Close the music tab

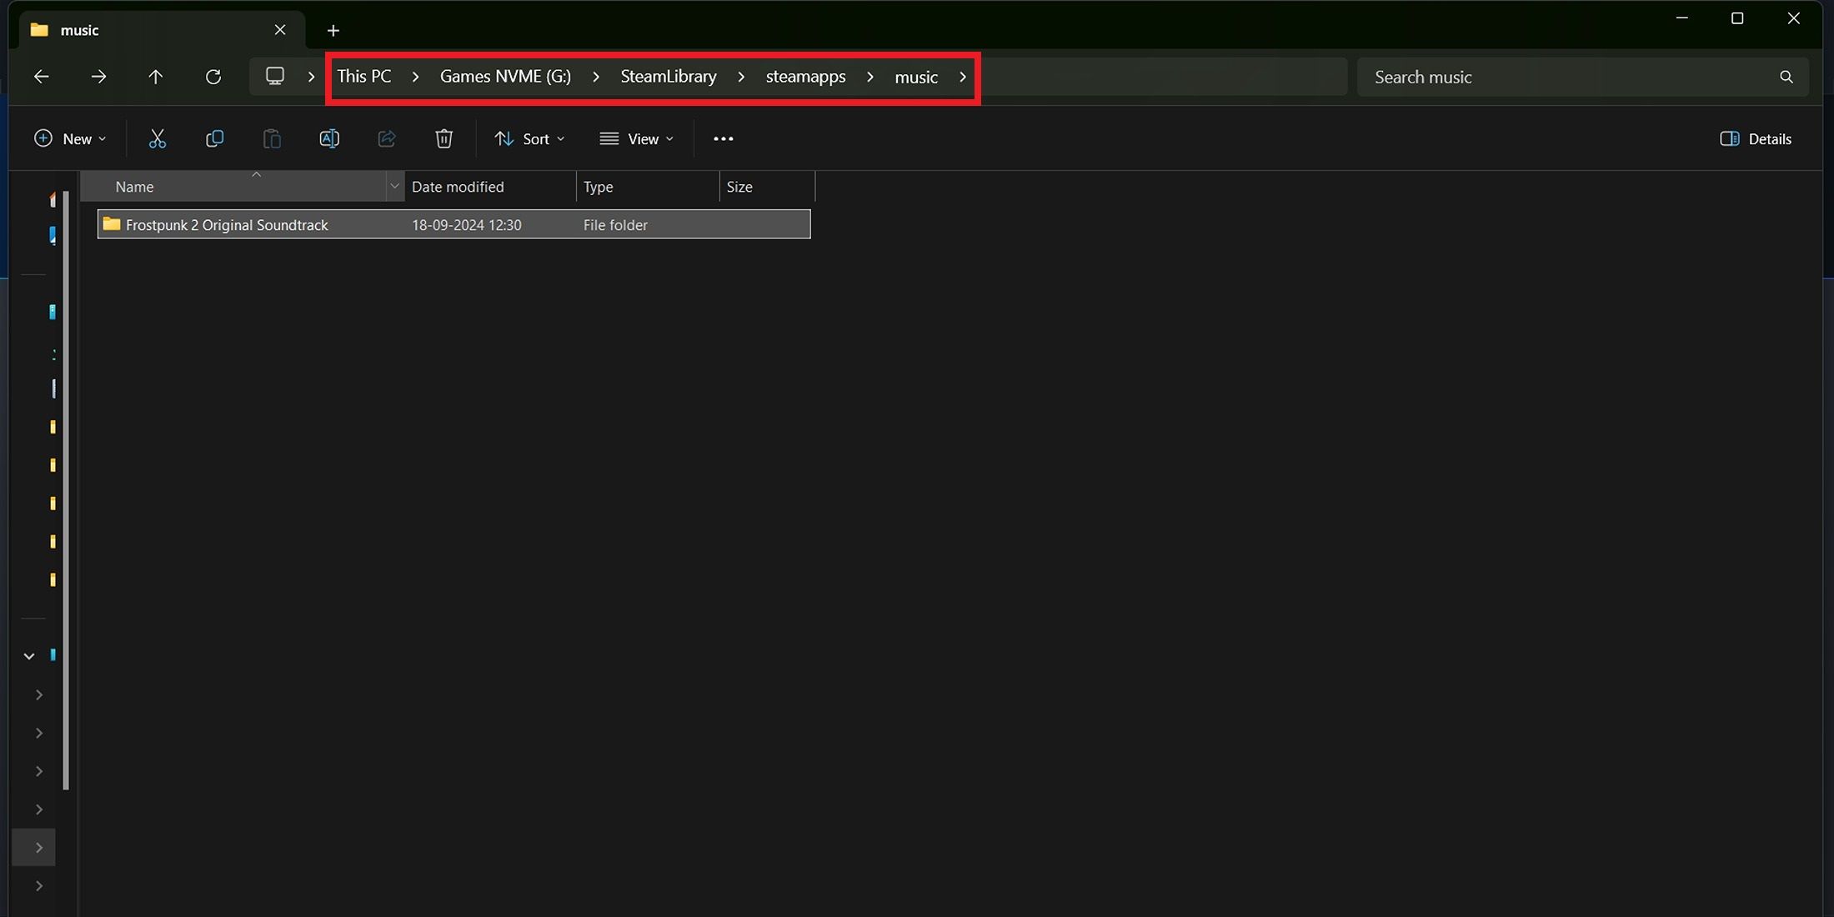click(280, 30)
